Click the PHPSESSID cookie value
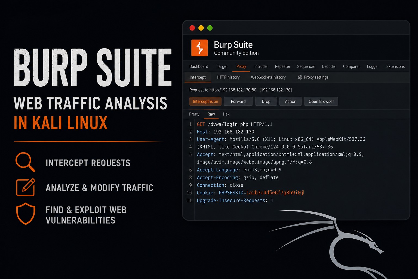 tap(275, 193)
